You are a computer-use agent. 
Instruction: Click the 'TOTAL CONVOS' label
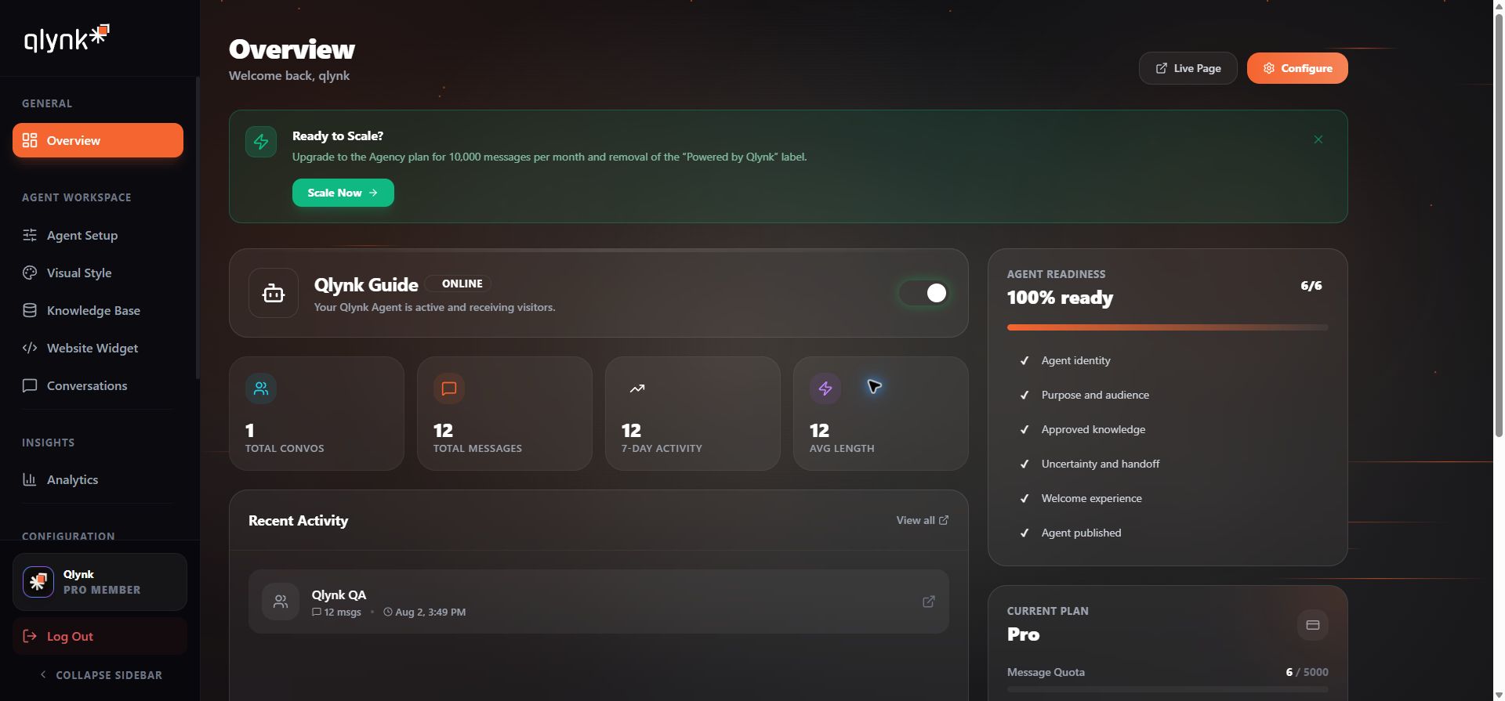[x=285, y=448]
